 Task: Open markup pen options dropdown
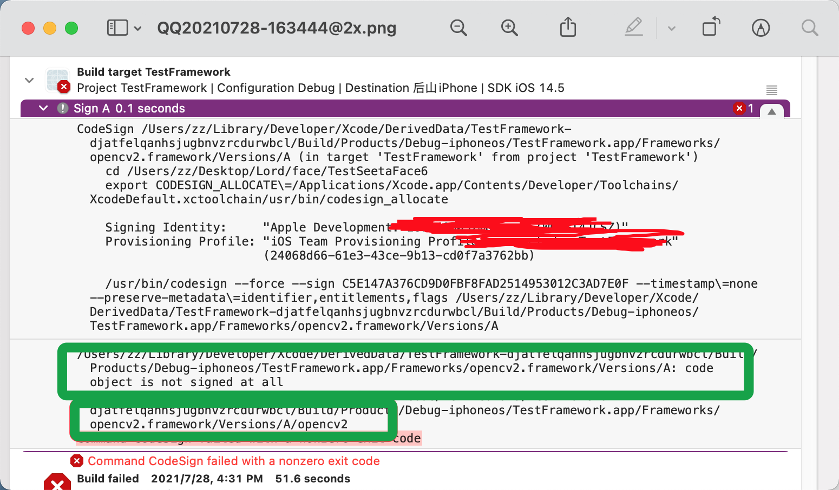click(x=672, y=28)
